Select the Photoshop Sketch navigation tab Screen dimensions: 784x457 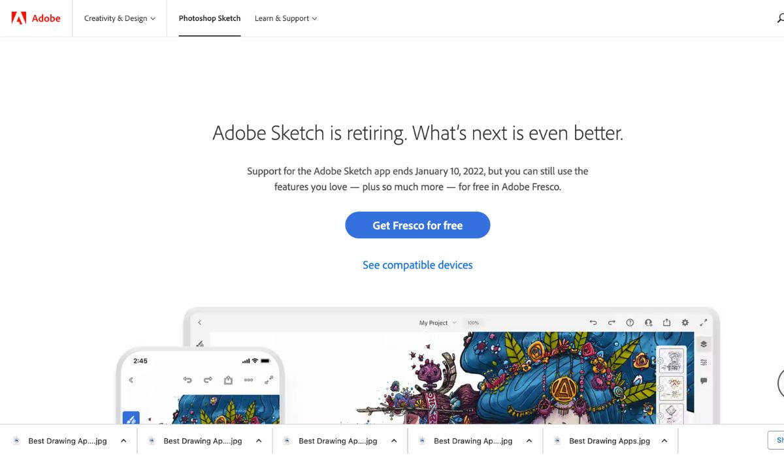tap(209, 18)
